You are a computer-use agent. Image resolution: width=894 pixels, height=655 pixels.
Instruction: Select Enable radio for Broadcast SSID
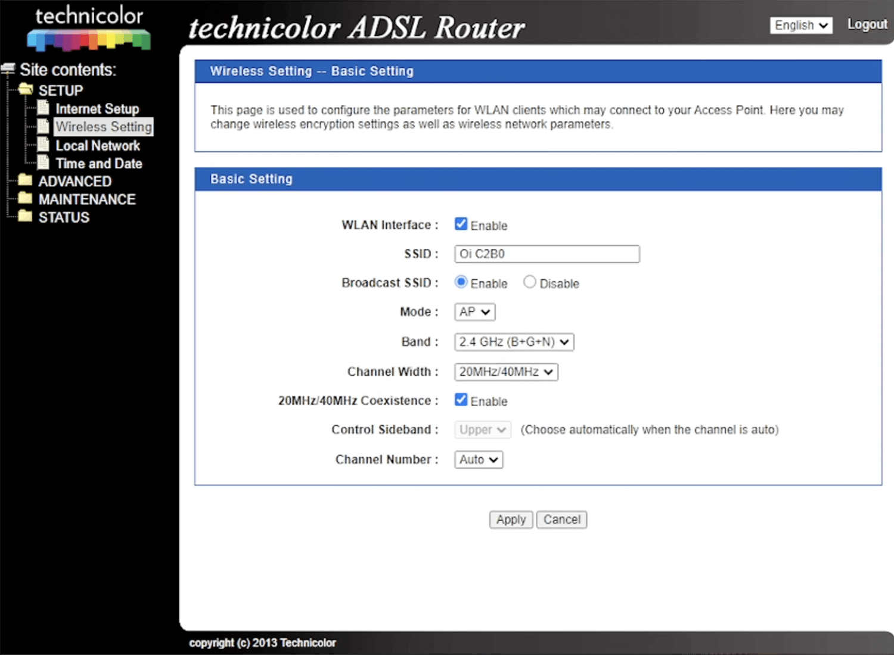[x=461, y=282]
